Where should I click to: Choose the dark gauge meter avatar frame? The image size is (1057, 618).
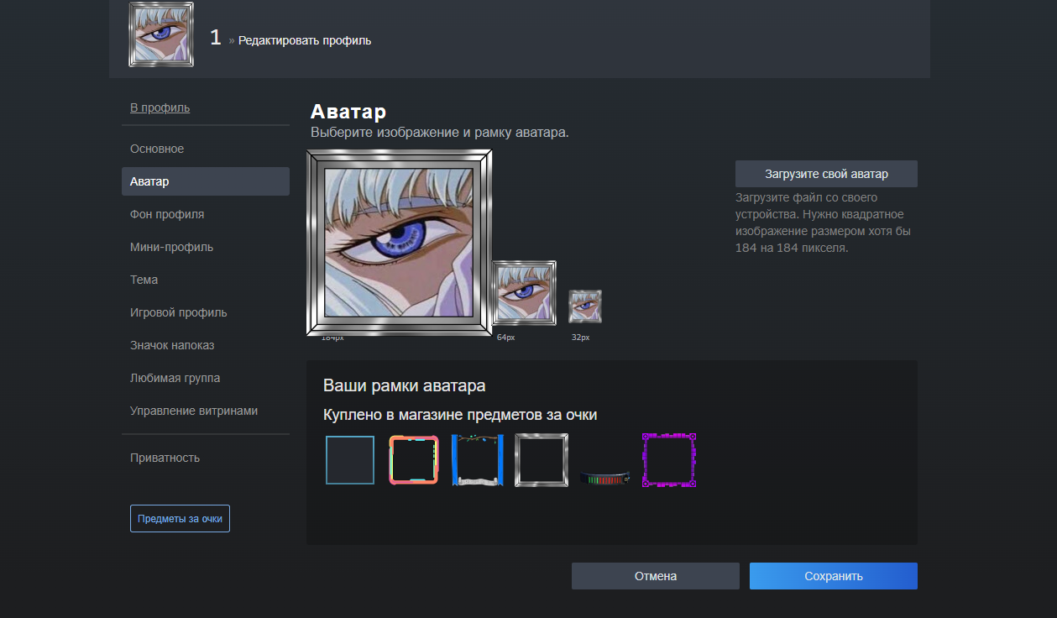(x=605, y=477)
